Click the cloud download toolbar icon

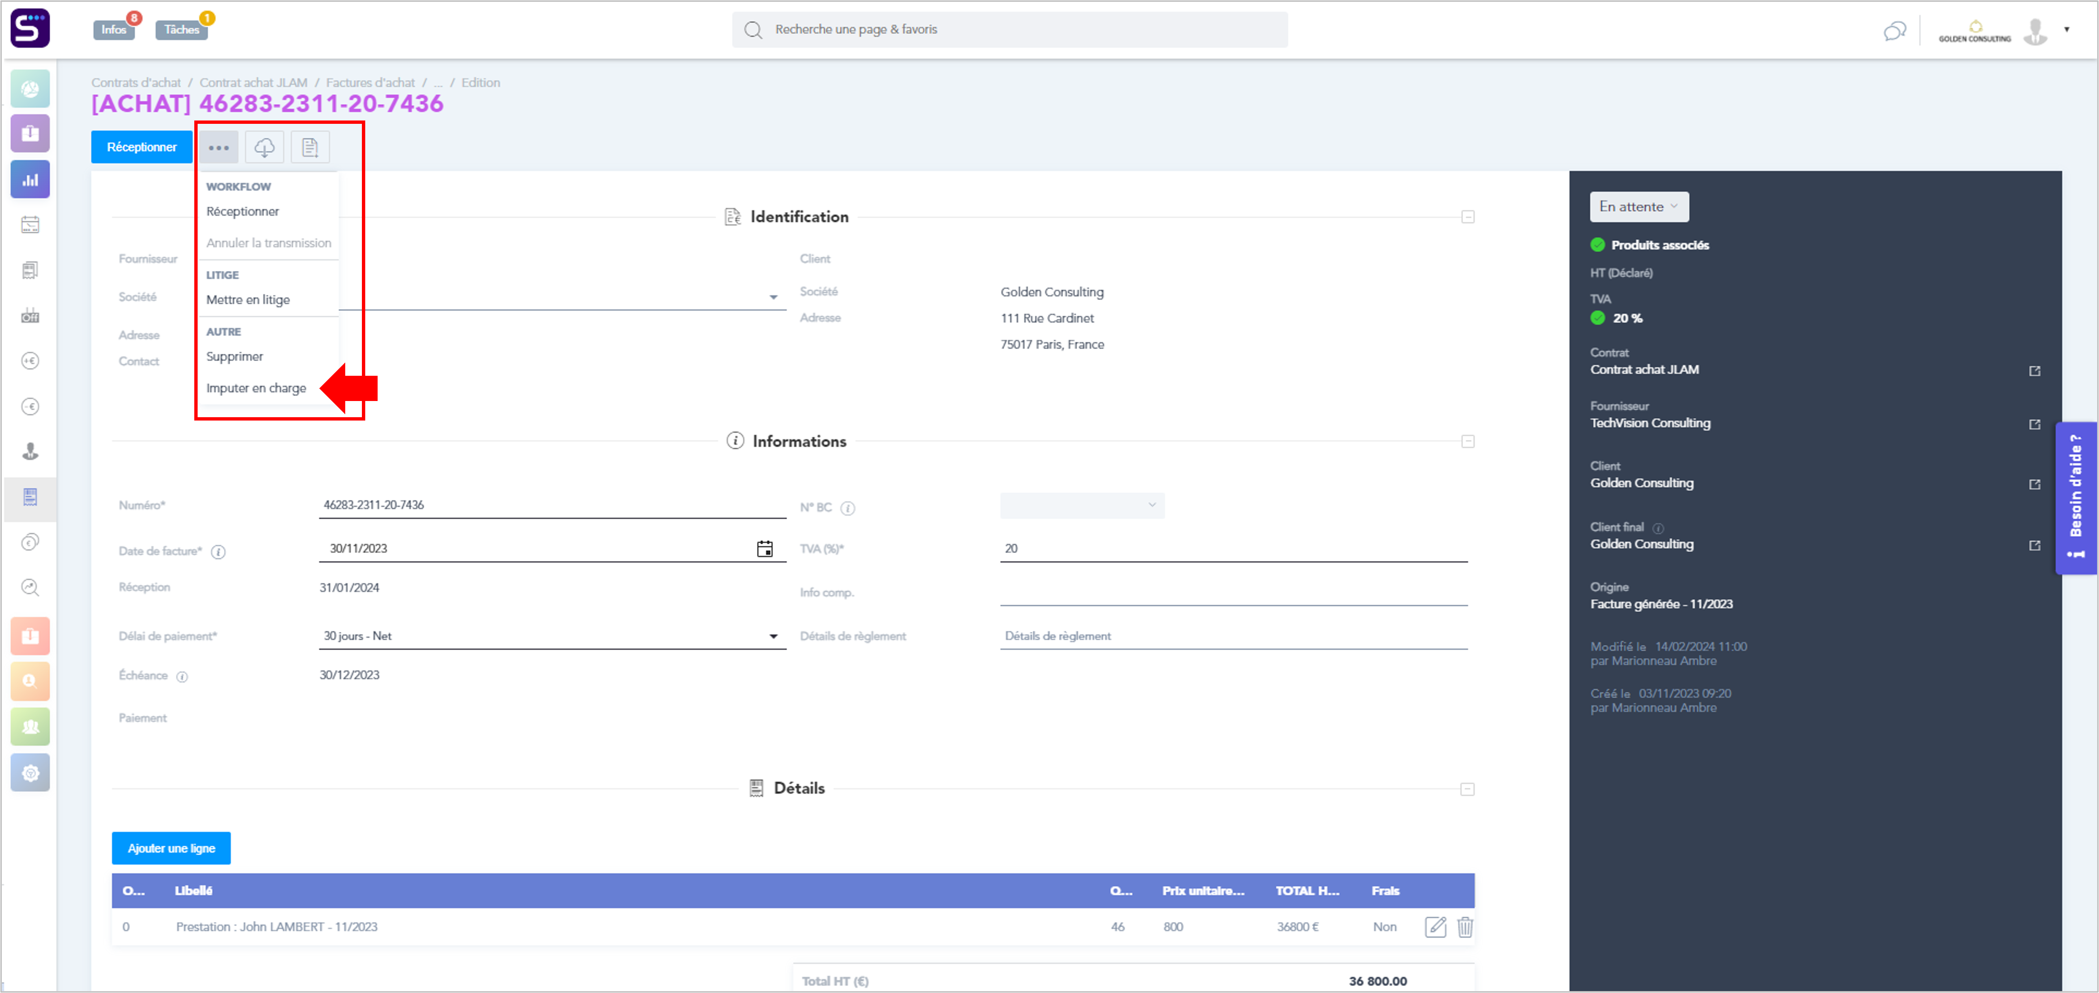coord(264,148)
